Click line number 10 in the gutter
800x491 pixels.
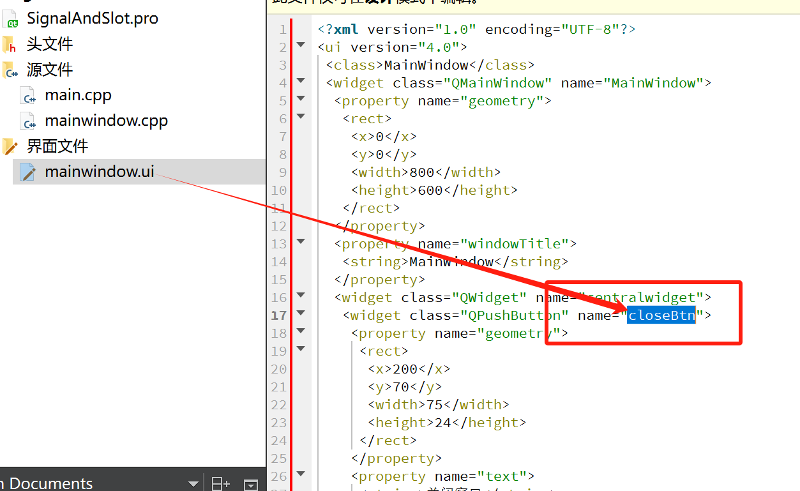[279, 190]
